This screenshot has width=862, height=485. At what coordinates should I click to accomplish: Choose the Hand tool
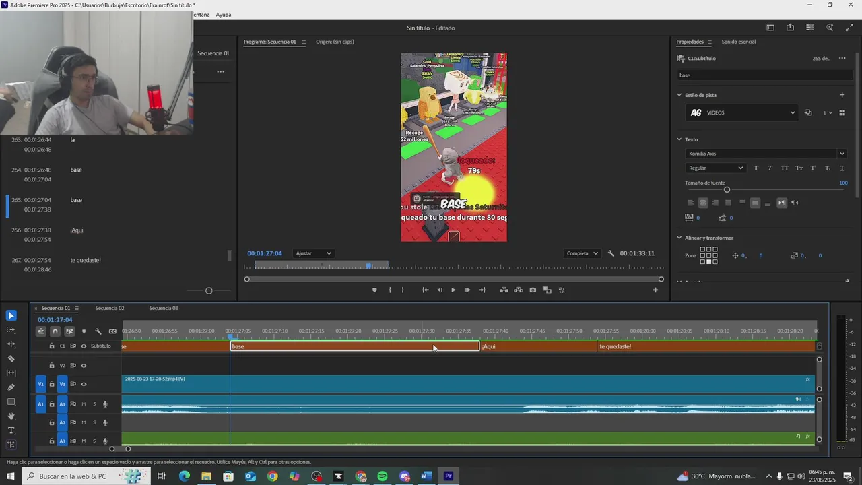[x=11, y=416]
